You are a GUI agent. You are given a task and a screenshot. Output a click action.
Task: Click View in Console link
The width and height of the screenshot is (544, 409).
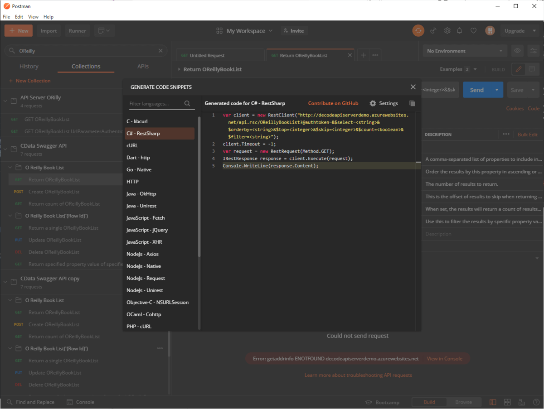click(x=445, y=358)
